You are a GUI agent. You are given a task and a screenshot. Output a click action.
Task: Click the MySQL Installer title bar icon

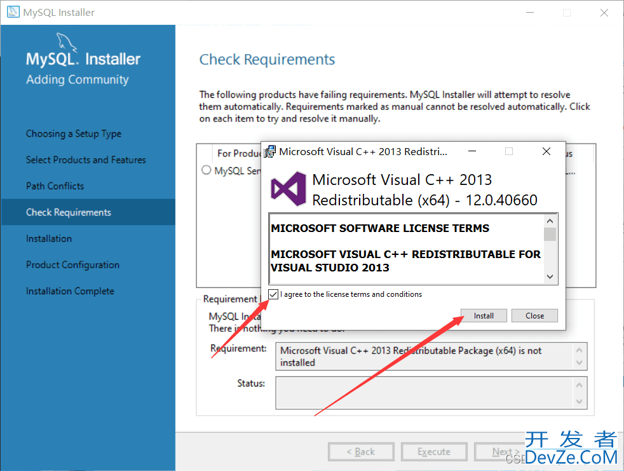pos(13,12)
